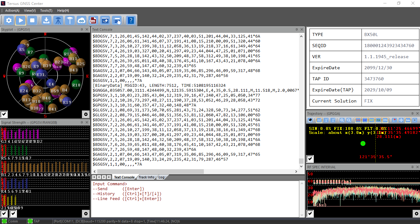The height and width of the screenshot is (224, 420).
Task: Click the Stop button in toolbar
Action: pos(32,21)
